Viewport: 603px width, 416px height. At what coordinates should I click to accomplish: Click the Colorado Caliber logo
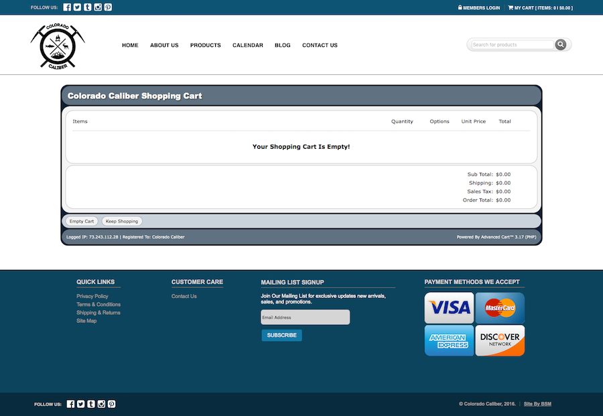(58, 46)
